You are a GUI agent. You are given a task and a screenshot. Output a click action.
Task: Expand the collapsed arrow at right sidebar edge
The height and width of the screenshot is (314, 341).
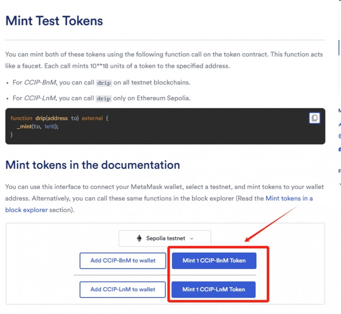[340, 184]
